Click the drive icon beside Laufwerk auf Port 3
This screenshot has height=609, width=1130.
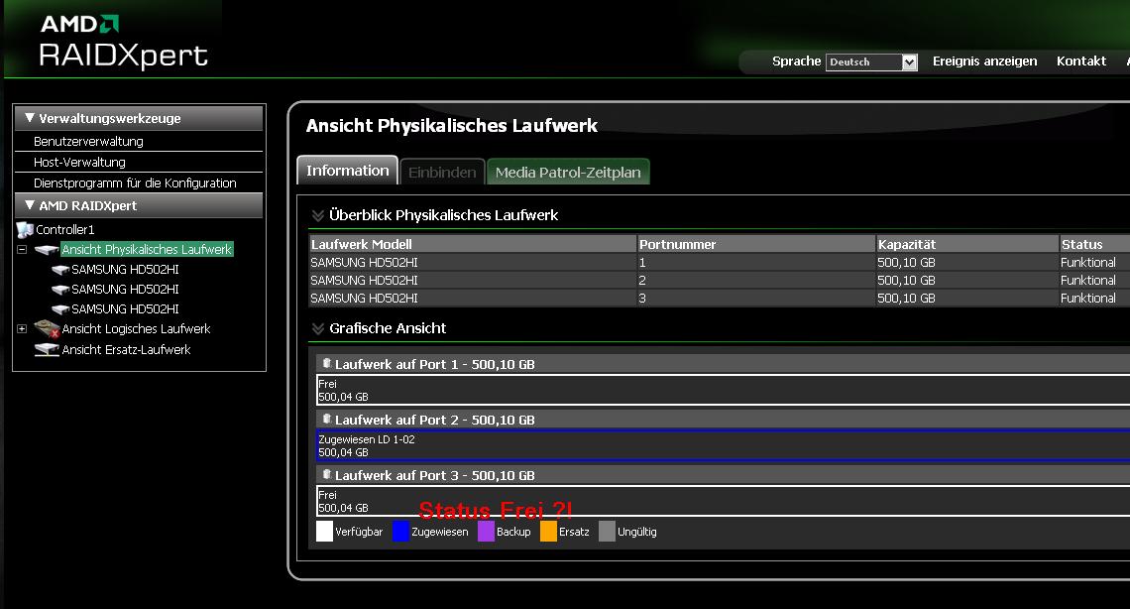[x=326, y=474]
